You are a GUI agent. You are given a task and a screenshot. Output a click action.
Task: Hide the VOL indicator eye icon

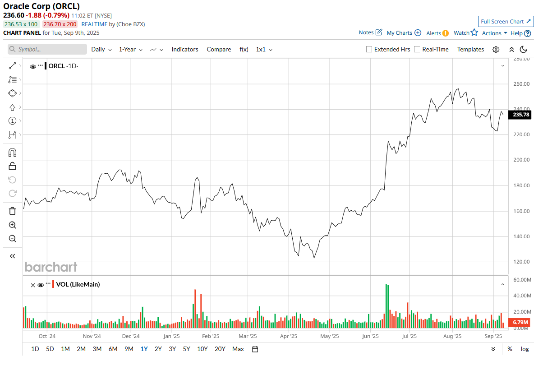tap(41, 285)
